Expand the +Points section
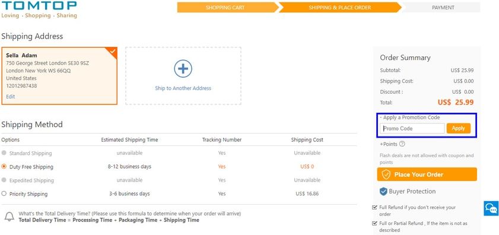This screenshot has width=499, height=235. (x=388, y=144)
